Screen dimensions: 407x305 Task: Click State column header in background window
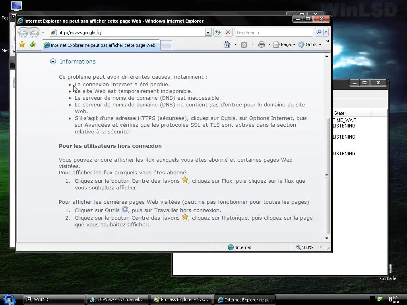point(352,113)
